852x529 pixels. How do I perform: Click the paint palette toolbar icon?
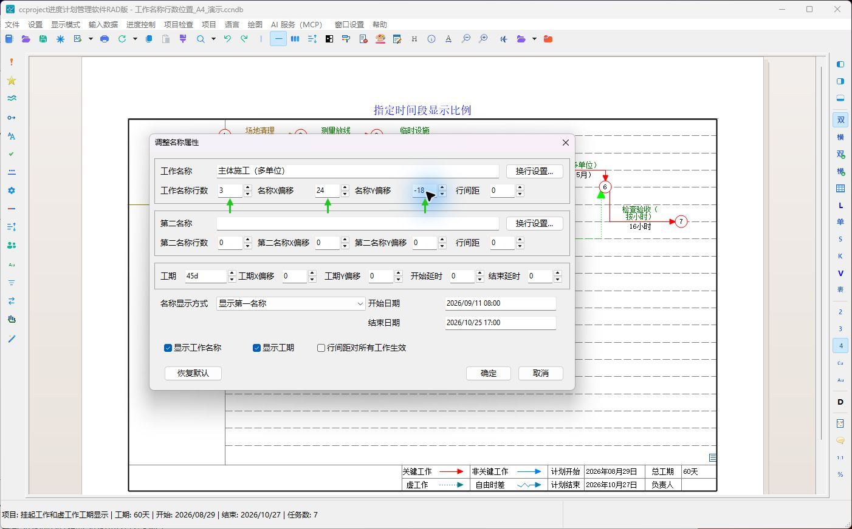click(x=380, y=39)
